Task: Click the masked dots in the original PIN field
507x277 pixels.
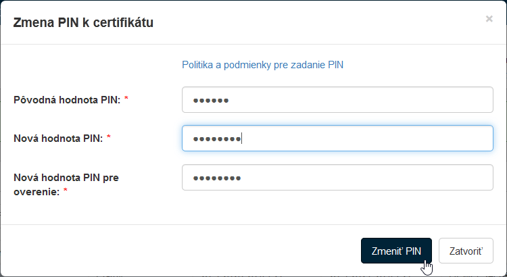Action: [x=211, y=101]
